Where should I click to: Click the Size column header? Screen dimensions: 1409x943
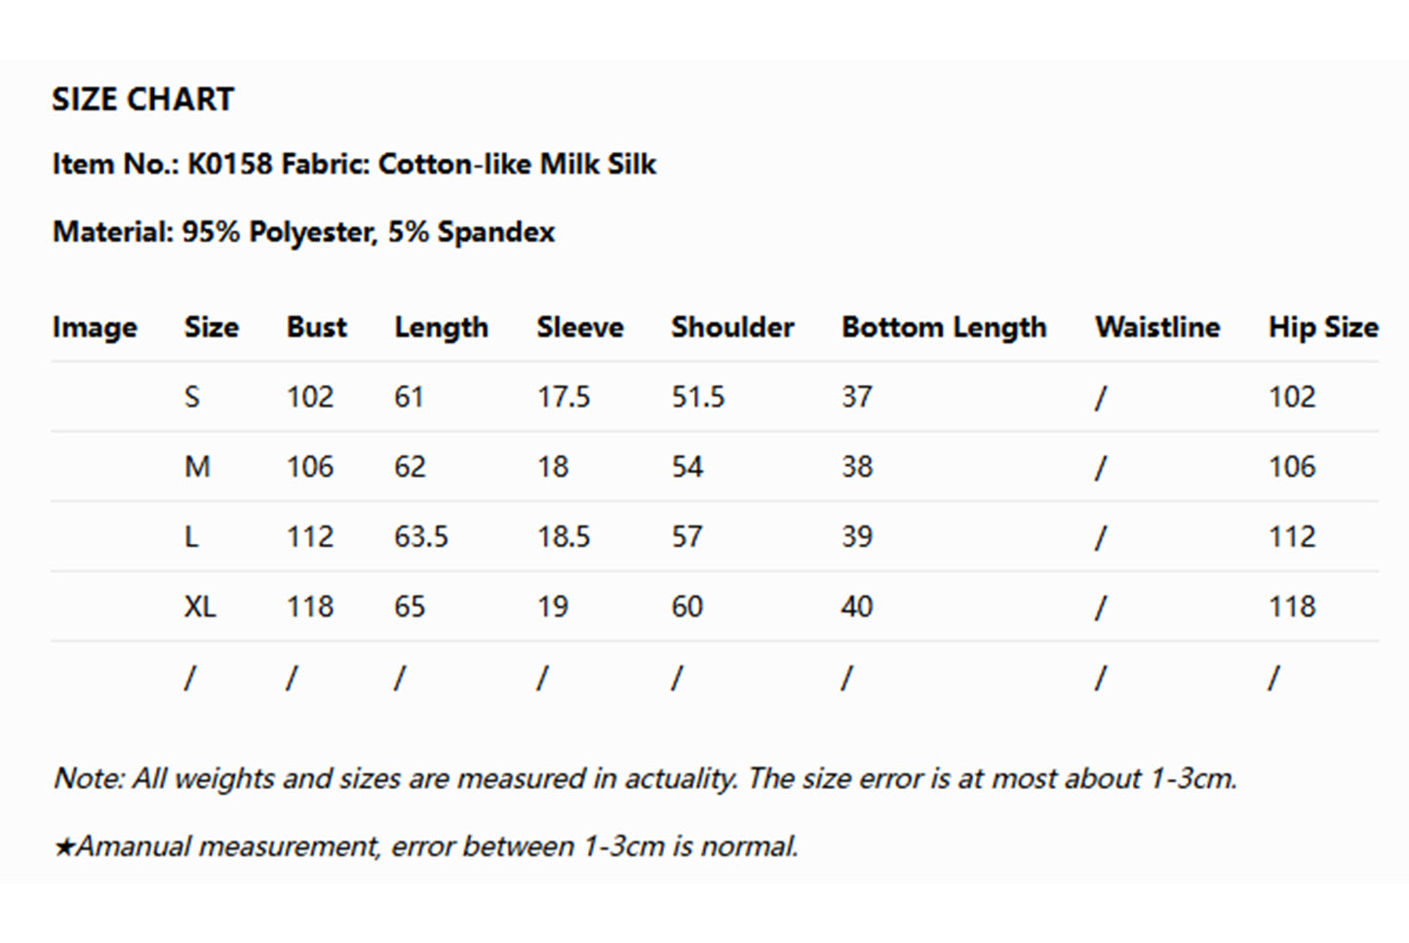coord(211,328)
